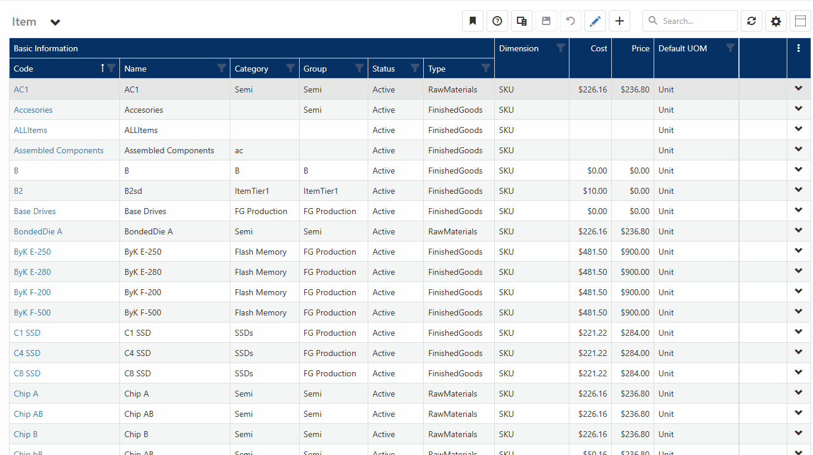The width and height of the screenshot is (813, 455).
Task: Click the Search input field
Action: click(697, 21)
